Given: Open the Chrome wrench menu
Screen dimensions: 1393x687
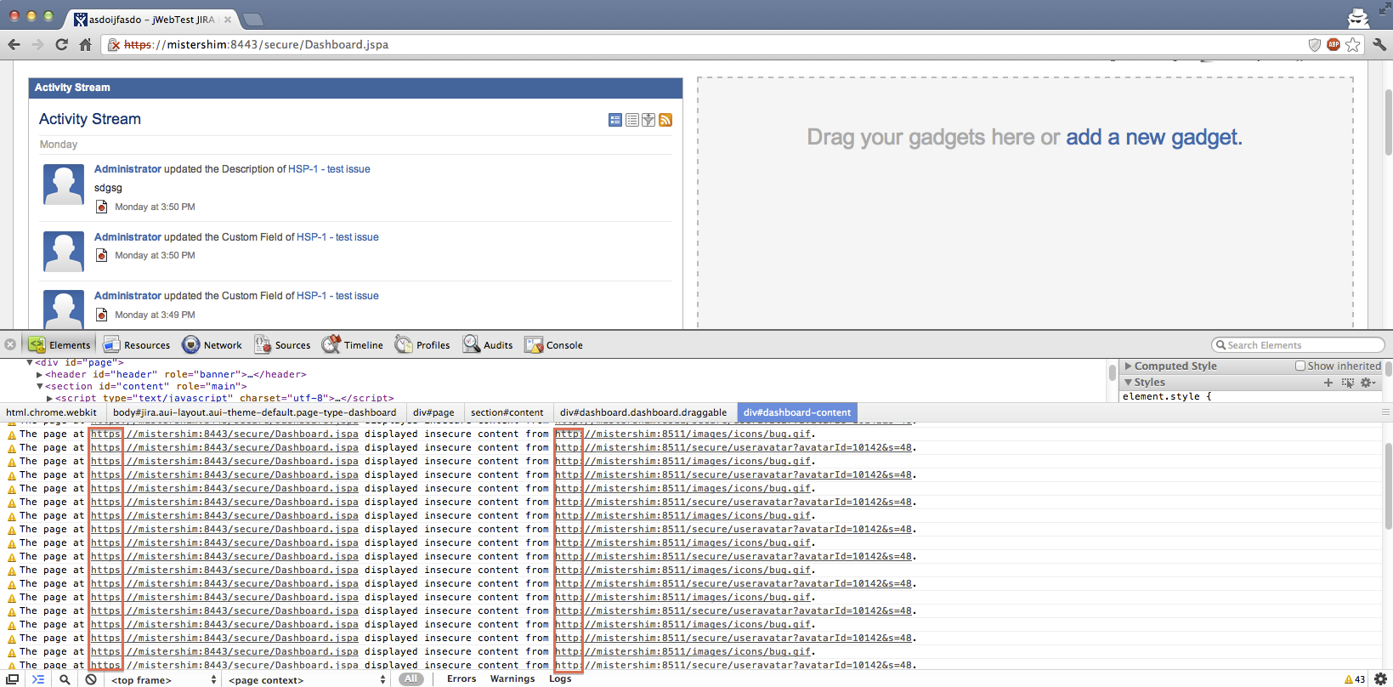Looking at the screenshot, I should click(1379, 44).
